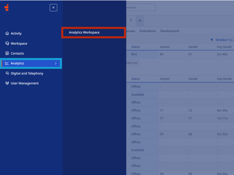Open Contacts in the sidebar
Screen dimensions: 234x175
[x=17, y=54]
